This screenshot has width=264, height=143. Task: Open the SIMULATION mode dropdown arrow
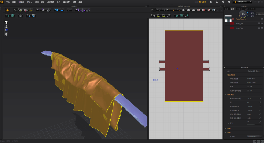tap(250, 2)
